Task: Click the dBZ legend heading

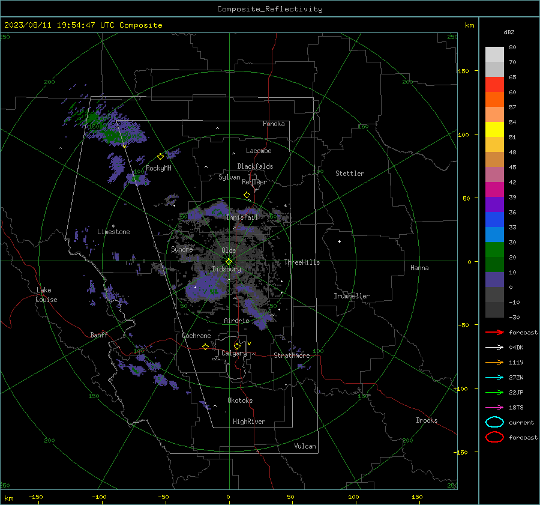Action: point(509,32)
